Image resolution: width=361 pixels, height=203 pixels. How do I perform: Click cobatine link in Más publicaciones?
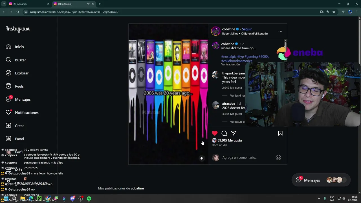coord(137,188)
